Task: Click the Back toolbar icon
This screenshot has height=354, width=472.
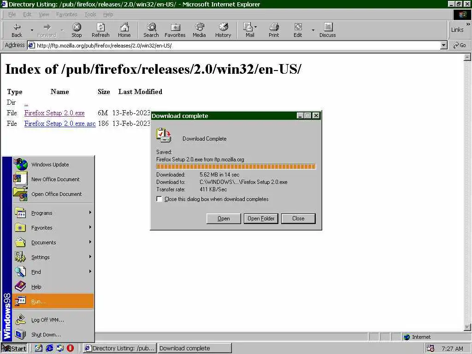Action: click(x=17, y=30)
